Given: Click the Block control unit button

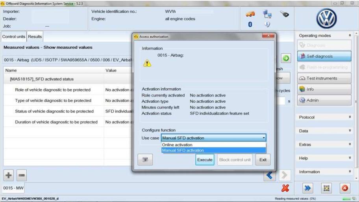Looking at the screenshot, I should (x=235, y=160).
